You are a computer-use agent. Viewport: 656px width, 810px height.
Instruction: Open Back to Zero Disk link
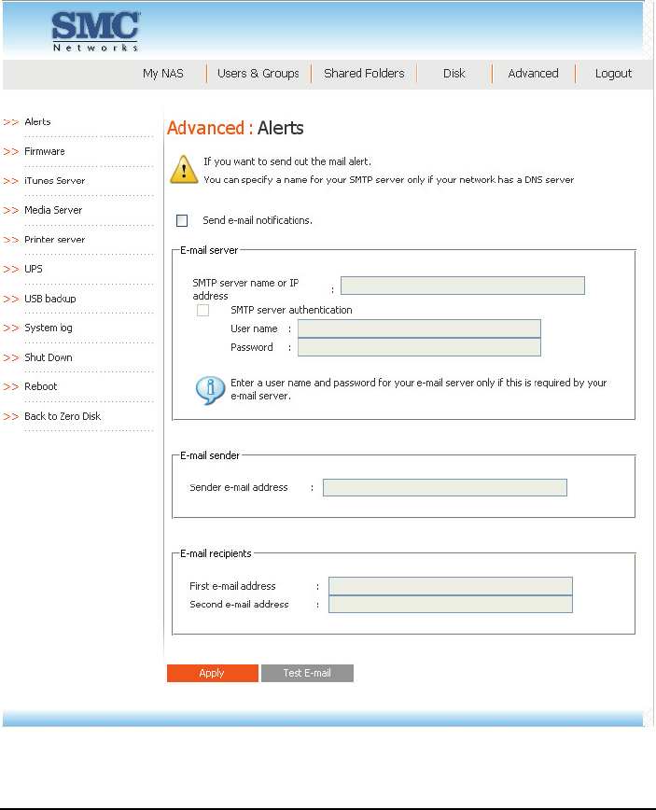[63, 416]
